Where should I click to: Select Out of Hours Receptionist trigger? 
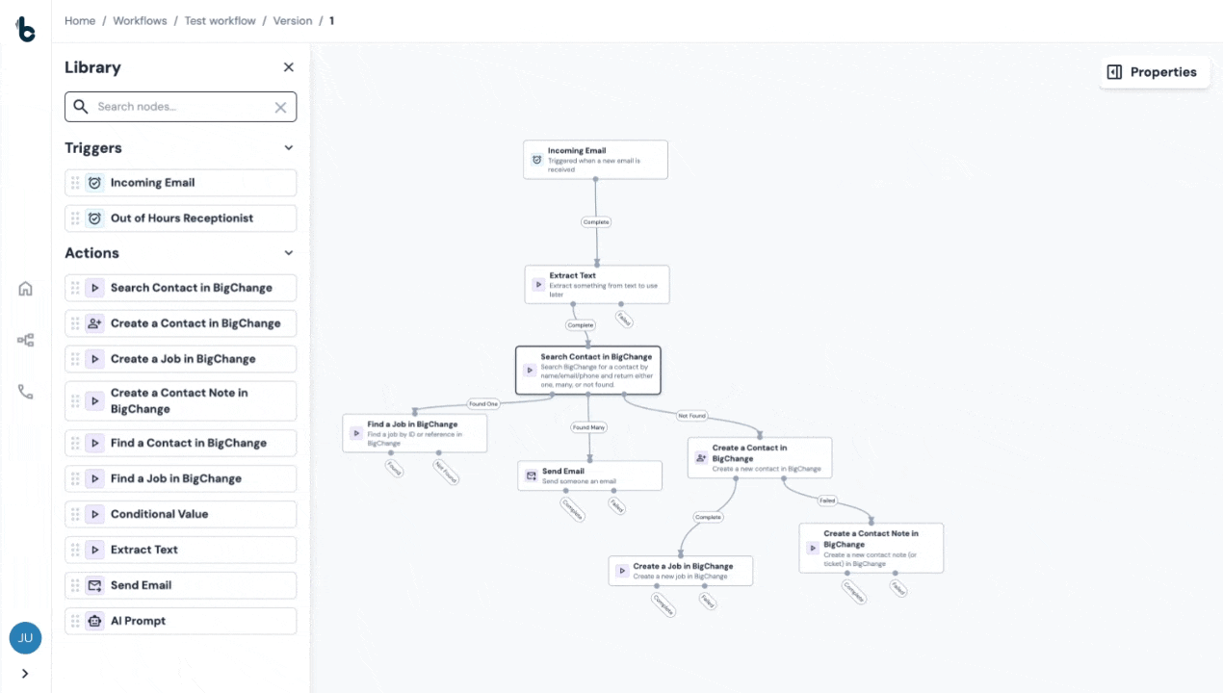[x=181, y=218]
